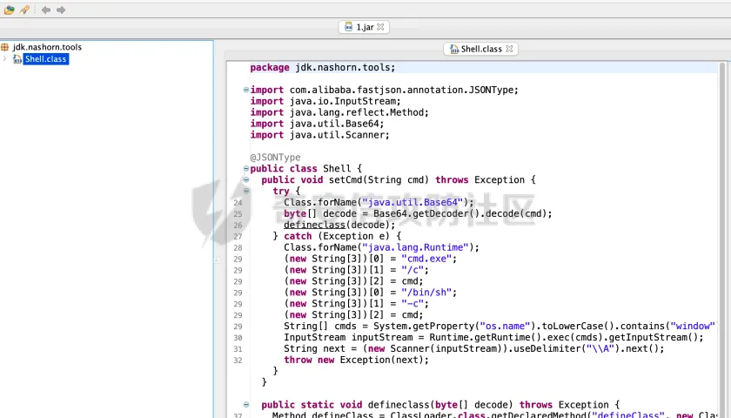The width and height of the screenshot is (731, 418).
Task: Click the InputStream inputStream declaration line
Action: 493,337
